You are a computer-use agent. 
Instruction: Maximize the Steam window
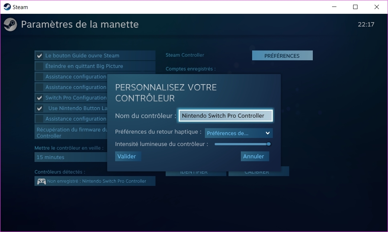pos(355,7)
